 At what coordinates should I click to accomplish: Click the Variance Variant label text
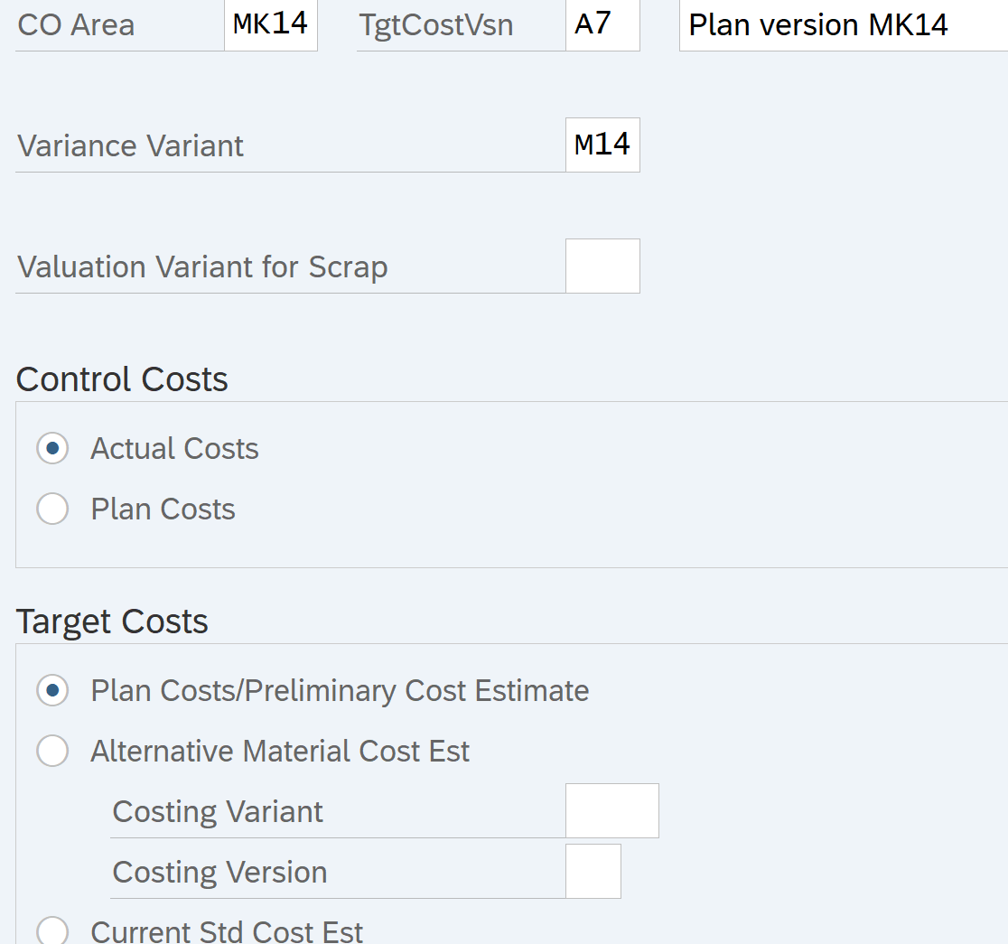point(131,146)
